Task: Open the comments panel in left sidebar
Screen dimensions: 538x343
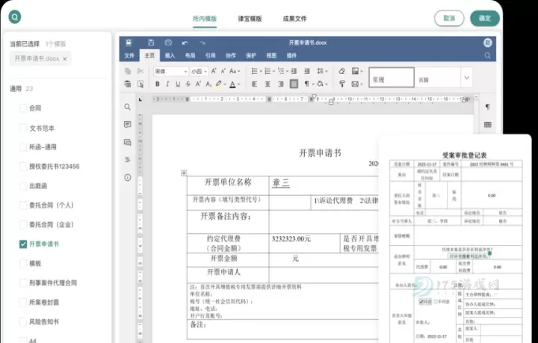Action: point(127,125)
